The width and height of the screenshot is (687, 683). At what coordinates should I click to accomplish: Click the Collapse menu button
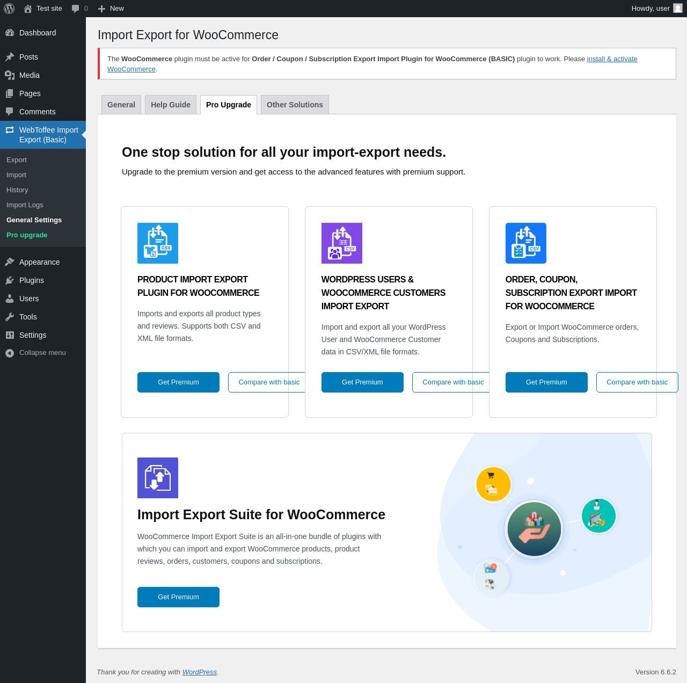point(43,353)
